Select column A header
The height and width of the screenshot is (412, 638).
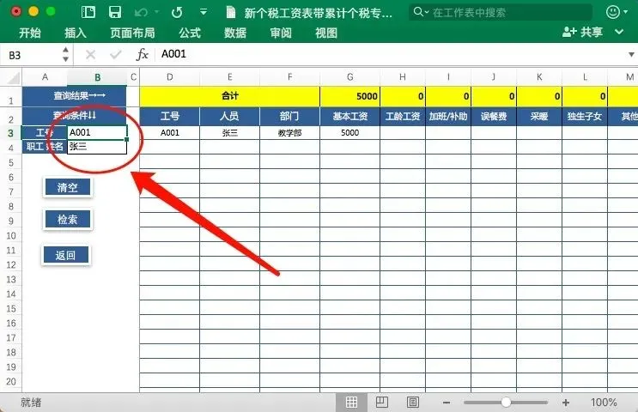click(45, 77)
